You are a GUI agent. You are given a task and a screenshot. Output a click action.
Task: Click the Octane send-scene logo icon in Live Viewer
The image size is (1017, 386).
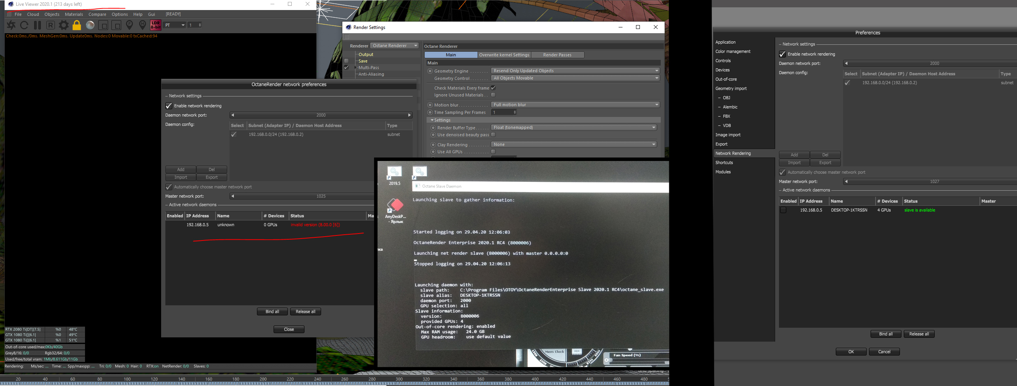(x=11, y=25)
